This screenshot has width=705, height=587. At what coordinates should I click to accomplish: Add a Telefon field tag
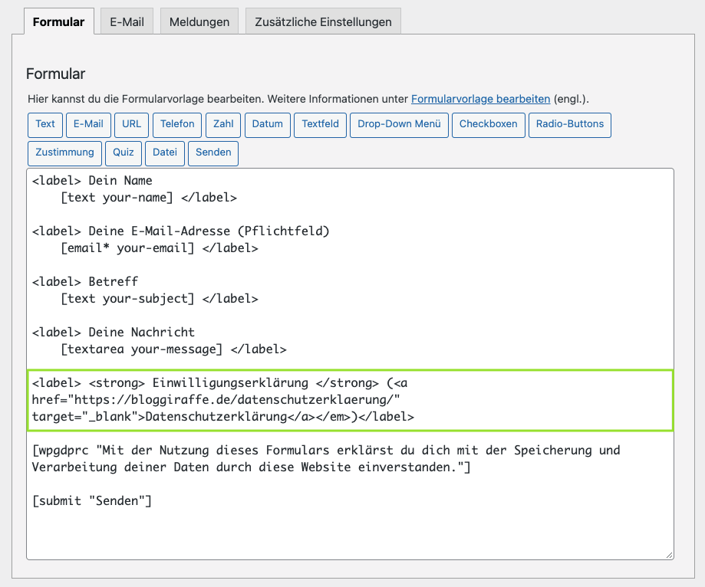[177, 124]
